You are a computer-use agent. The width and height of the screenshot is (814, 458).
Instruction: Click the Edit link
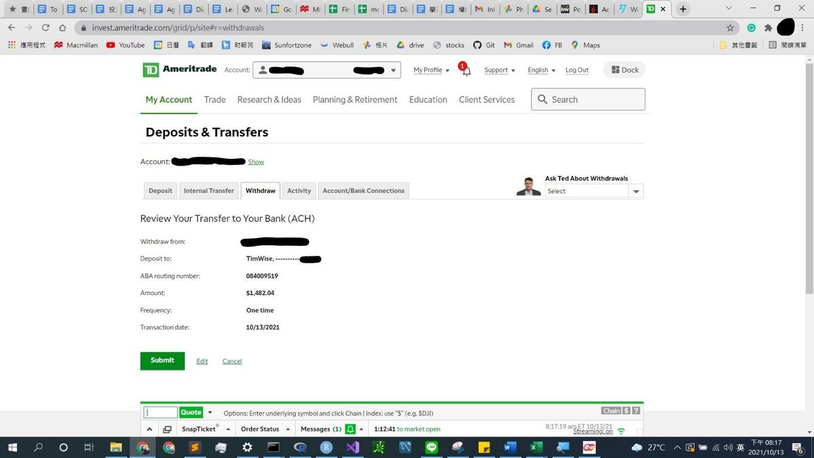pyautogui.click(x=202, y=361)
